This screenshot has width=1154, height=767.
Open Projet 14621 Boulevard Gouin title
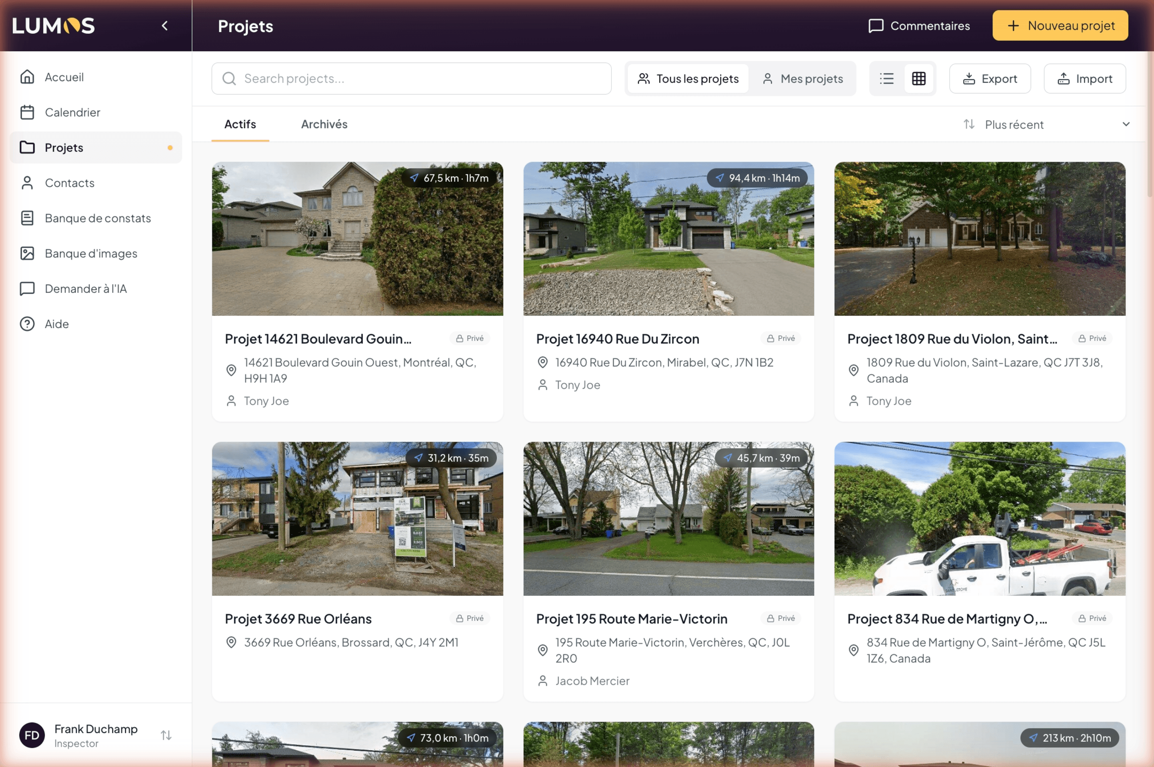pyautogui.click(x=318, y=339)
